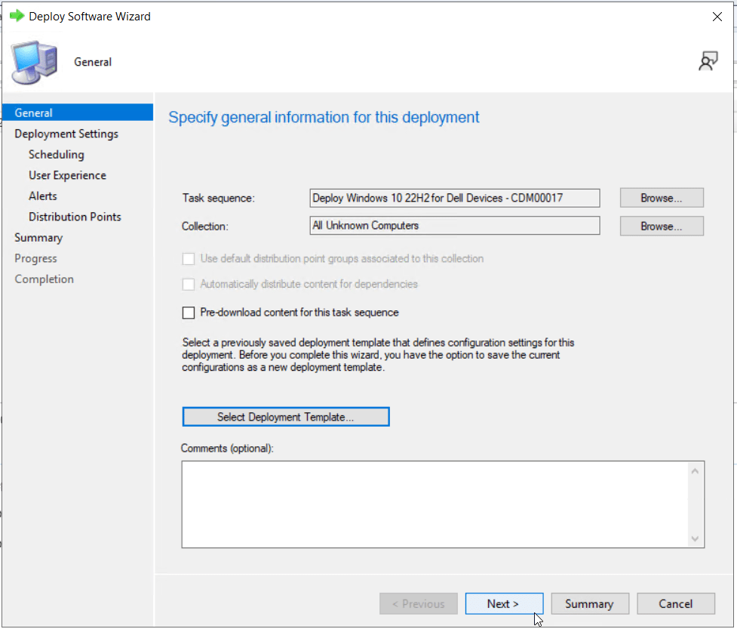Browse for a collection

(x=661, y=226)
